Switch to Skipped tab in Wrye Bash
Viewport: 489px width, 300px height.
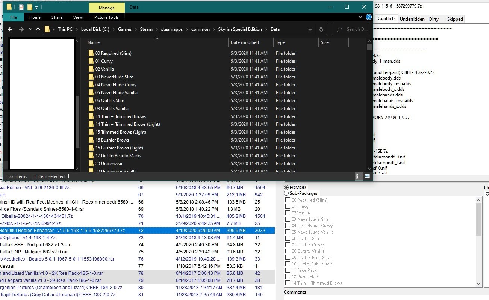(455, 19)
